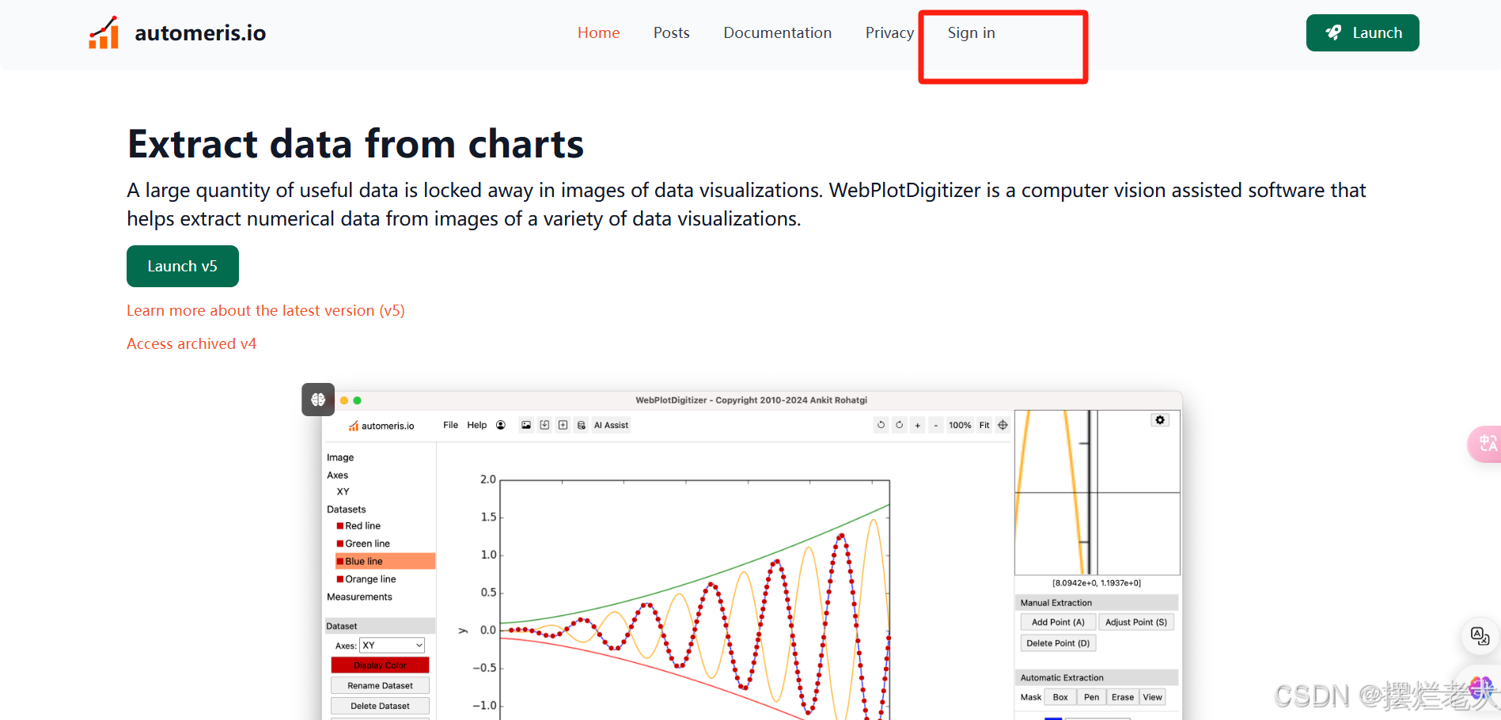Select the Erase mask tool

(1123, 697)
